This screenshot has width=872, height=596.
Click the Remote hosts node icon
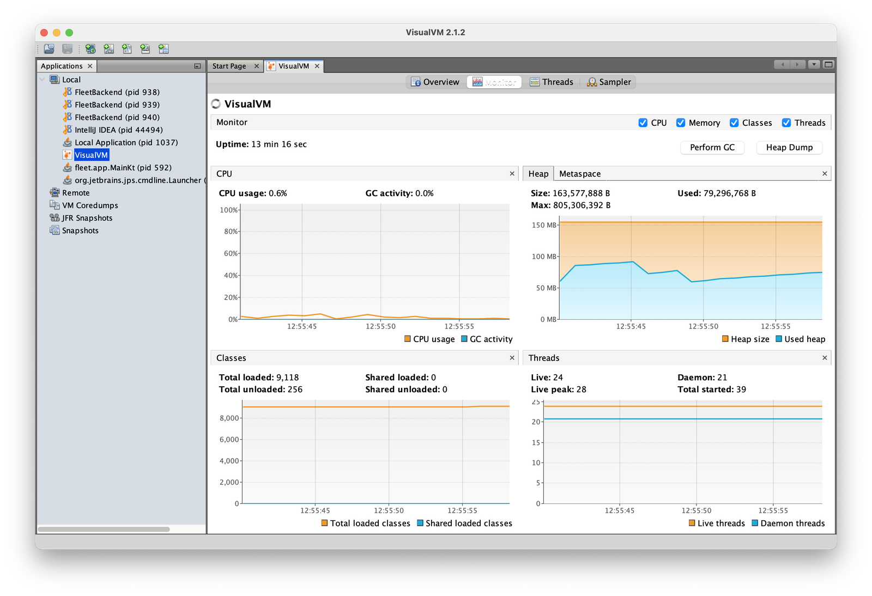coord(55,192)
